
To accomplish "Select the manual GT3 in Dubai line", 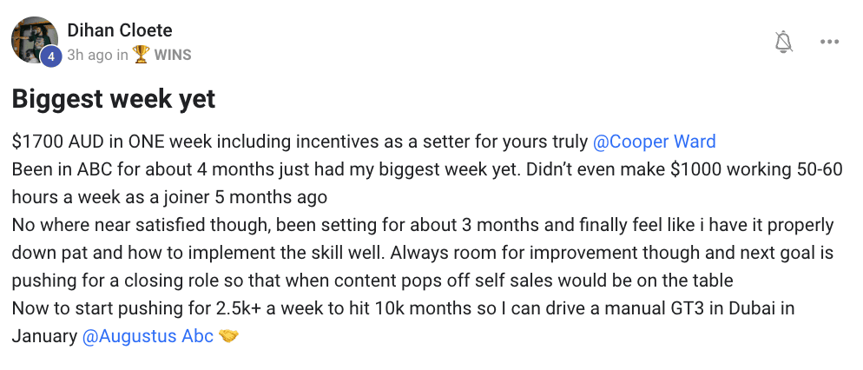I will point(403,307).
